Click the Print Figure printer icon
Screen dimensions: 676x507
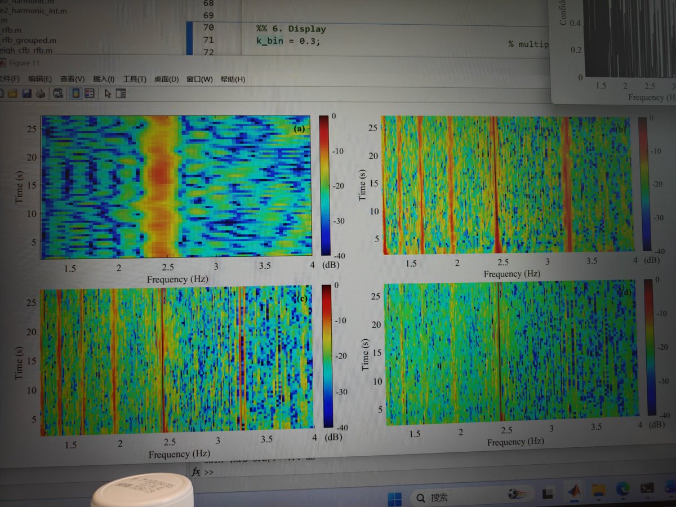(40, 94)
